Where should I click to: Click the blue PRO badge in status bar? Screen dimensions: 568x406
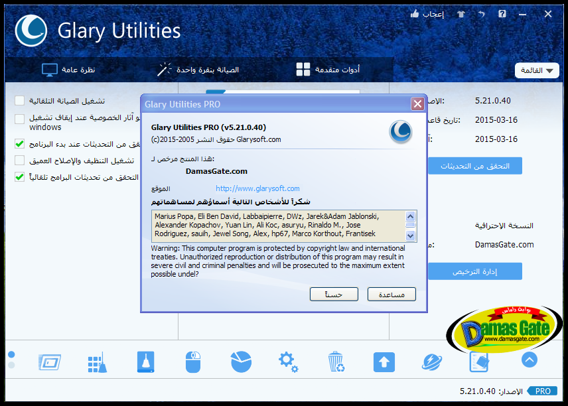pyautogui.click(x=542, y=391)
